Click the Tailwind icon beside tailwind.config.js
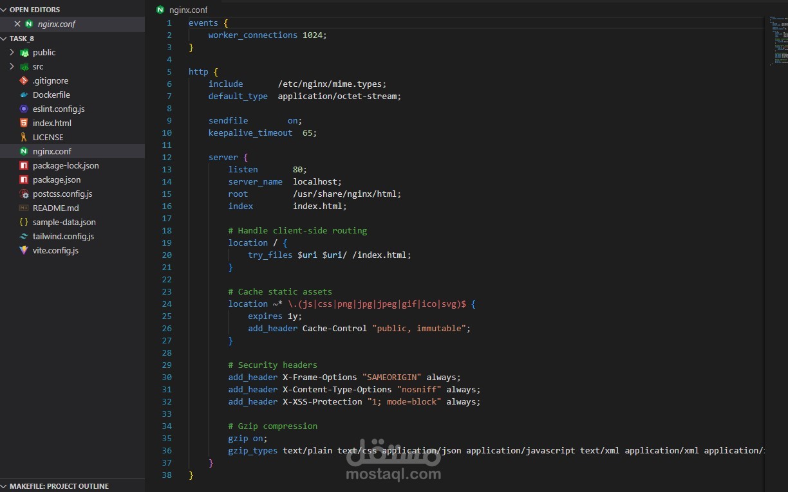This screenshot has height=492, width=788. pyautogui.click(x=24, y=236)
